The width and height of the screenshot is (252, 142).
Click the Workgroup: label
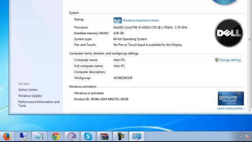[x=82, y=78]
